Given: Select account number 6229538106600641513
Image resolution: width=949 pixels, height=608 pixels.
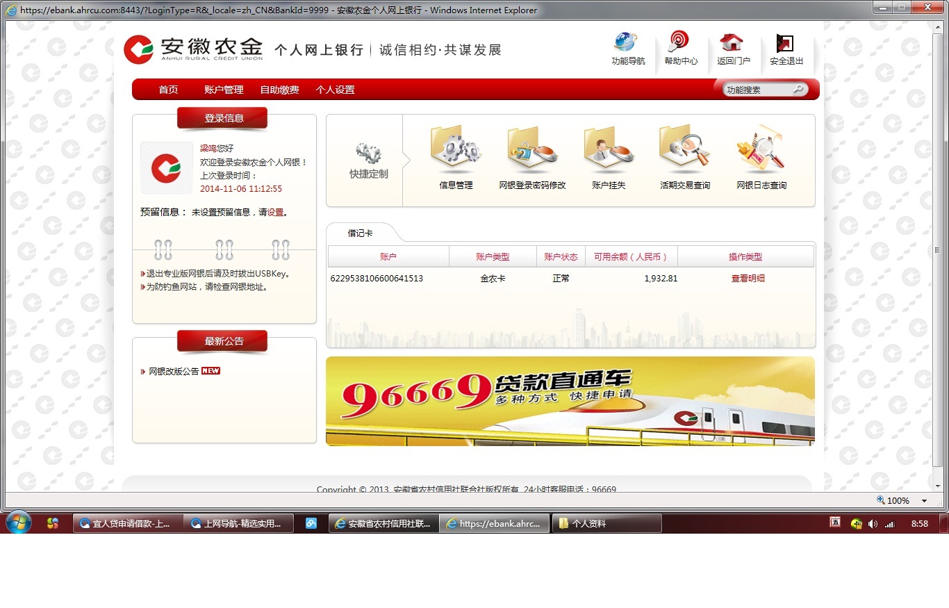Looking at the screenshot, I should [x=377, y=279].
